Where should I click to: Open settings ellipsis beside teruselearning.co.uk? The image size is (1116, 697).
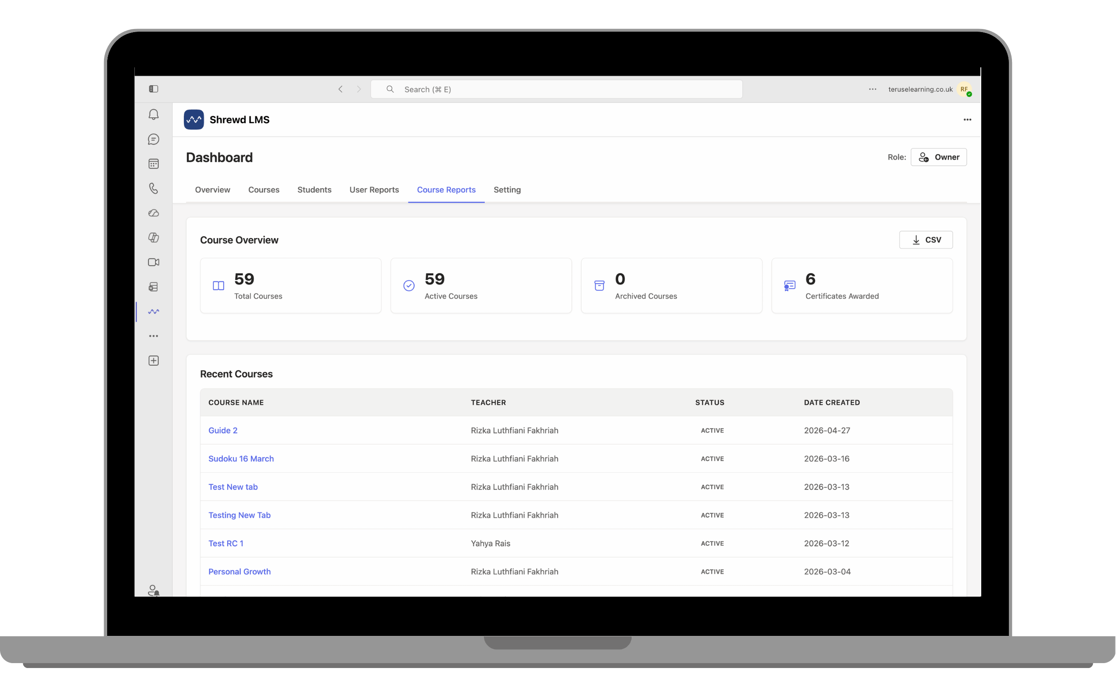872,89
